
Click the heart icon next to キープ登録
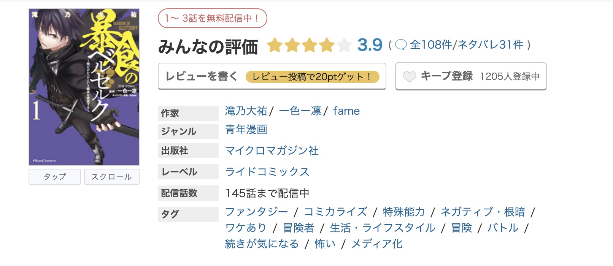[410, 76]
